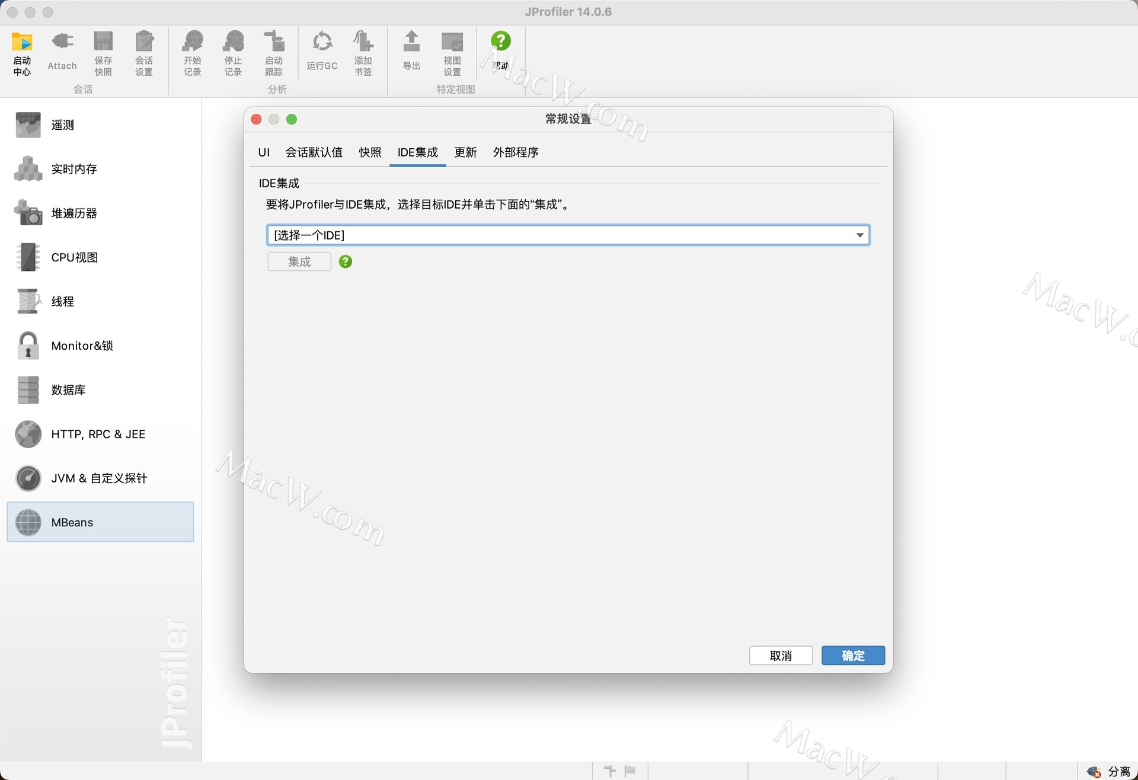This screenshot has width=1138, height=780.
Task: Click help icon beside 集成 button
Action: click(346, 261)
